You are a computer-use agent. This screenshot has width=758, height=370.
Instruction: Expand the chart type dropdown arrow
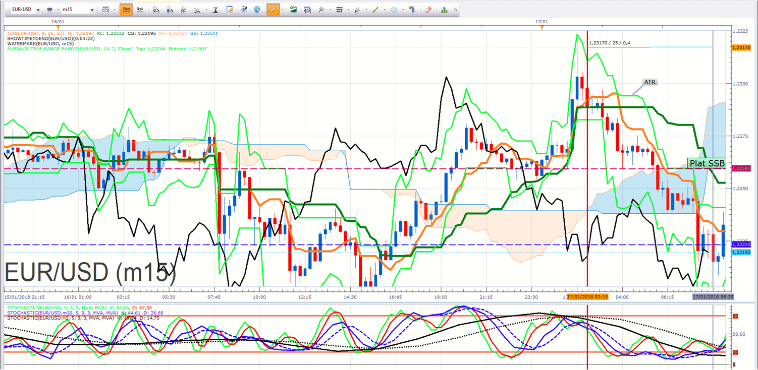(114, 10)
